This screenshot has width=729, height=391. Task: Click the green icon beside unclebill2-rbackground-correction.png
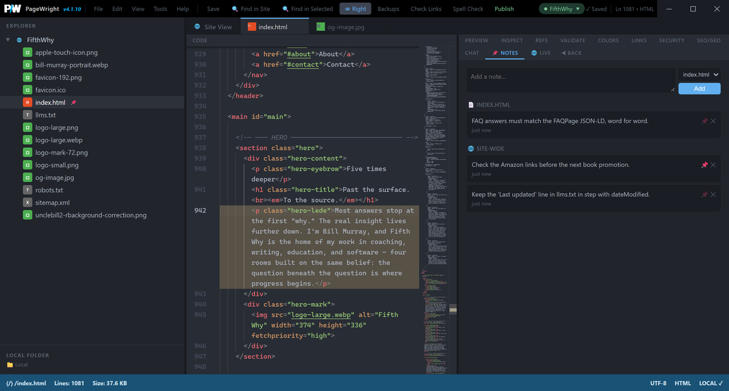coord(27,215)
